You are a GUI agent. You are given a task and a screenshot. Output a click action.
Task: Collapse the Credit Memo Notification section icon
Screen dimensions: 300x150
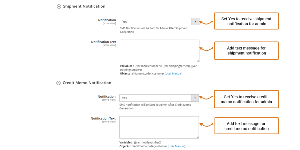click(x=58, y=83)
